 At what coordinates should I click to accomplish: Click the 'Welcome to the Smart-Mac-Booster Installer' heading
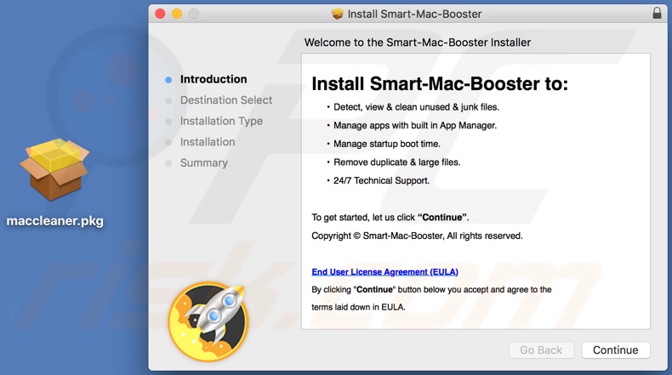[418, 43]
